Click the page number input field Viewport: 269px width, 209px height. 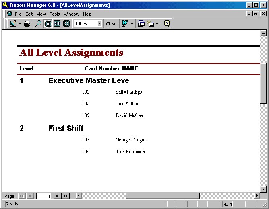tap(44, 196)
